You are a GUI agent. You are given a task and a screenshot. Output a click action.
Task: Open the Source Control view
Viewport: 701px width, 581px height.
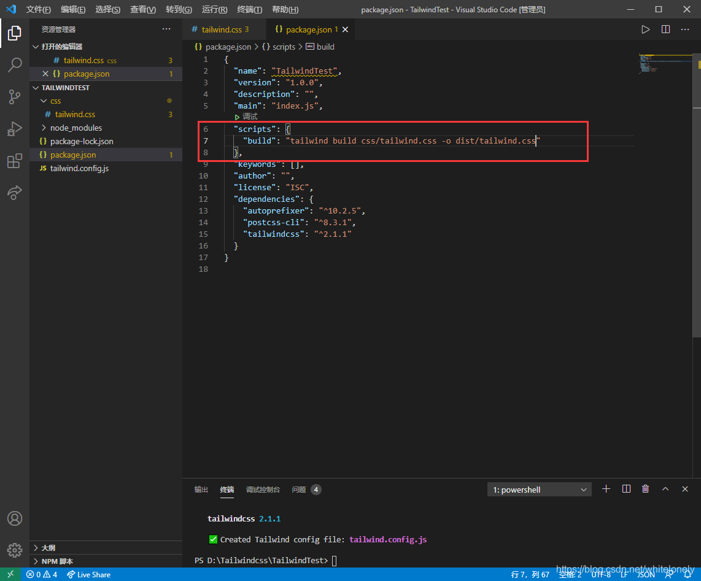coord(15,97)
